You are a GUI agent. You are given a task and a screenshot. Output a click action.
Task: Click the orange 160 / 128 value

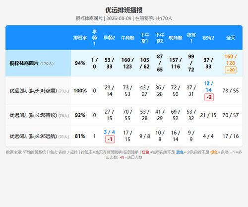coord(231,60)
